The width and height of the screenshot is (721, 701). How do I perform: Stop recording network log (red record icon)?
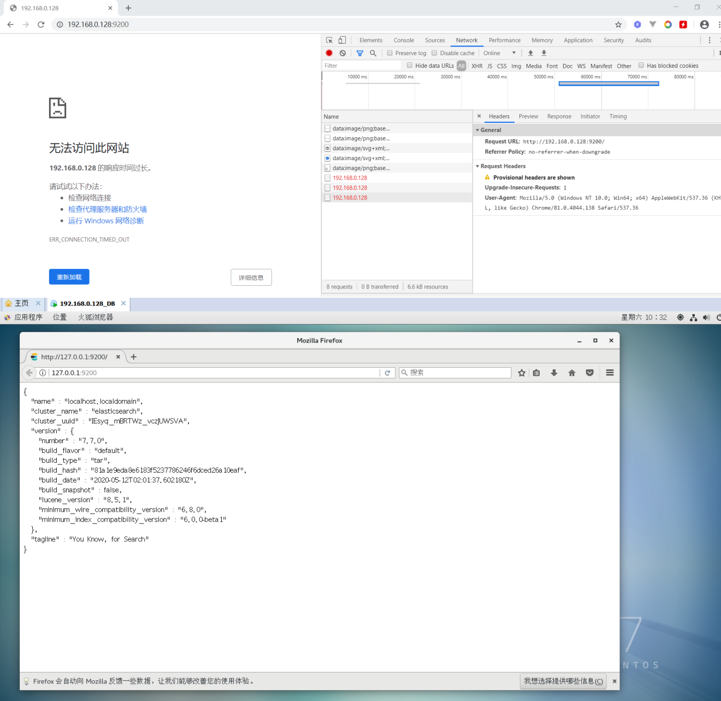[328, 53]
